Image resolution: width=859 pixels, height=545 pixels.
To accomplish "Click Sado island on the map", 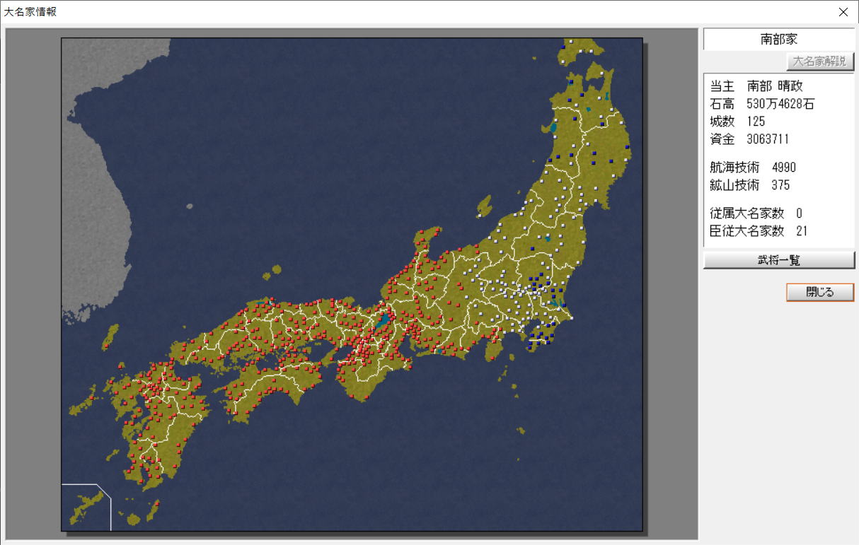I will coord(485,206).
